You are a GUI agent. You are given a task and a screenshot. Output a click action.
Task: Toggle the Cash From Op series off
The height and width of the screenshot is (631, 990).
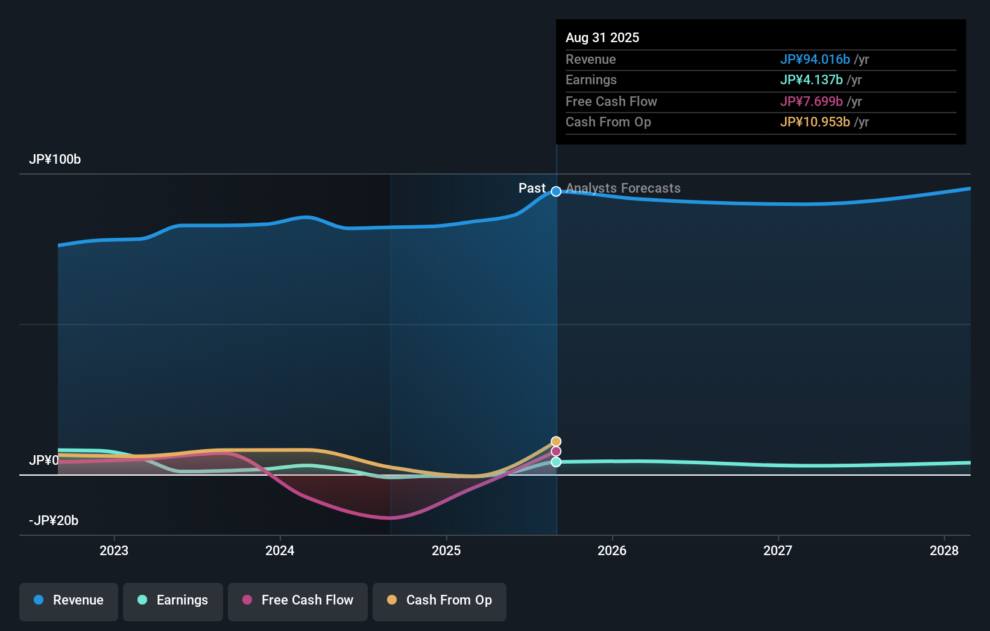pos(439,600)
